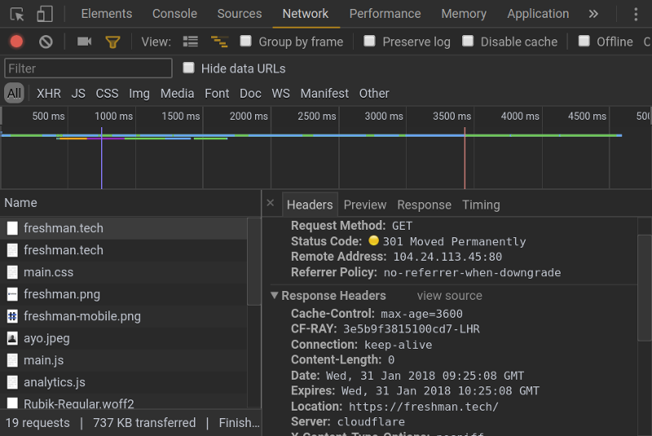The image size is (652, 436).
Task: Open the Timing tab
Action: point(481,205)
